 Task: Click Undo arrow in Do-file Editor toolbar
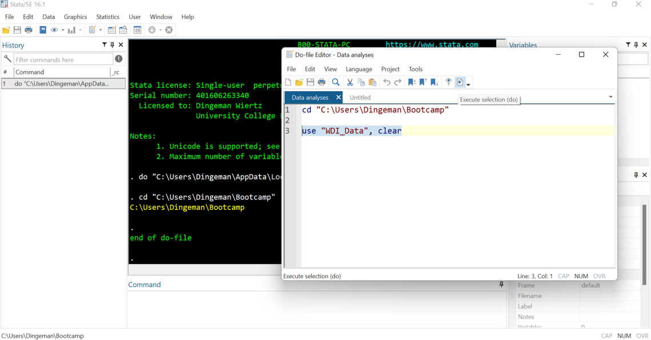pos(387,82)
